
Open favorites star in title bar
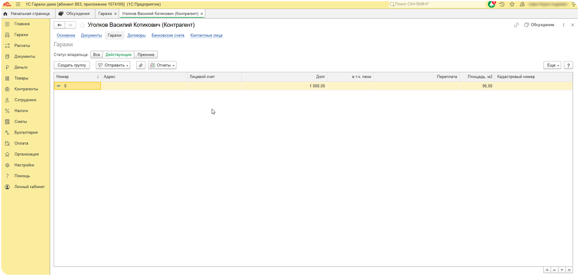click(512, 4)
